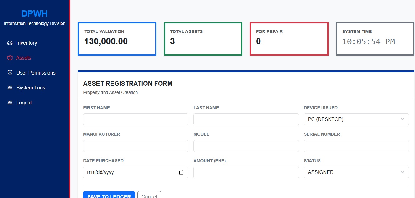
Task: Click the TOTAL VALUATION label
Action: coord(104,31)
